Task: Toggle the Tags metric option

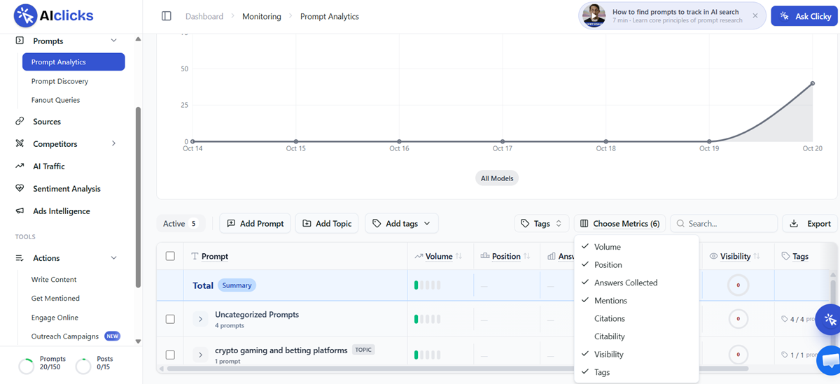Action: coord(636,372)
